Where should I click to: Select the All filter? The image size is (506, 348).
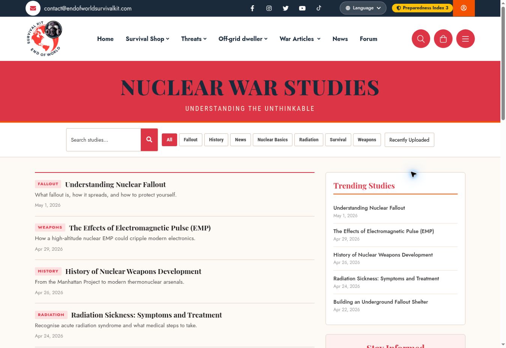pyautogui.click(x=169, y=140)
